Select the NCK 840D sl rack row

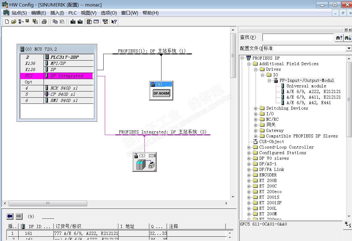click(x=57, y=88)
